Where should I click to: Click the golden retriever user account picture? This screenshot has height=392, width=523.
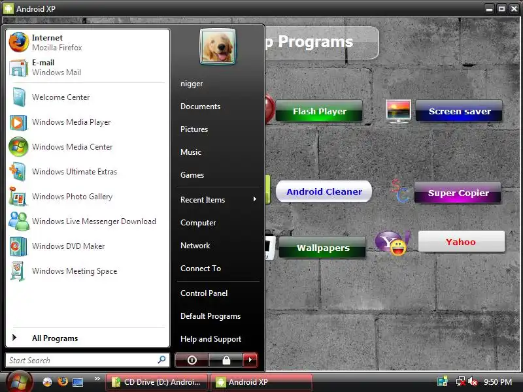coord(218,46)
